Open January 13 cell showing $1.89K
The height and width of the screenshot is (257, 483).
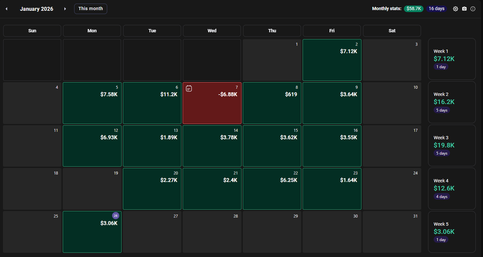pyautogui.click(x=152, y=146)
